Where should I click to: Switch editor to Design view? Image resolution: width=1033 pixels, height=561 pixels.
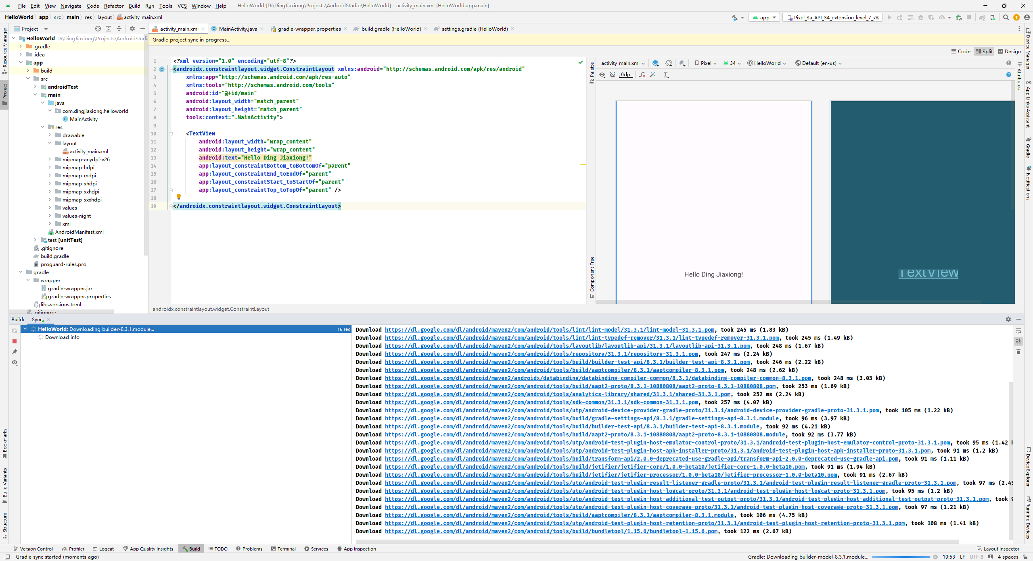point(1009,51)
